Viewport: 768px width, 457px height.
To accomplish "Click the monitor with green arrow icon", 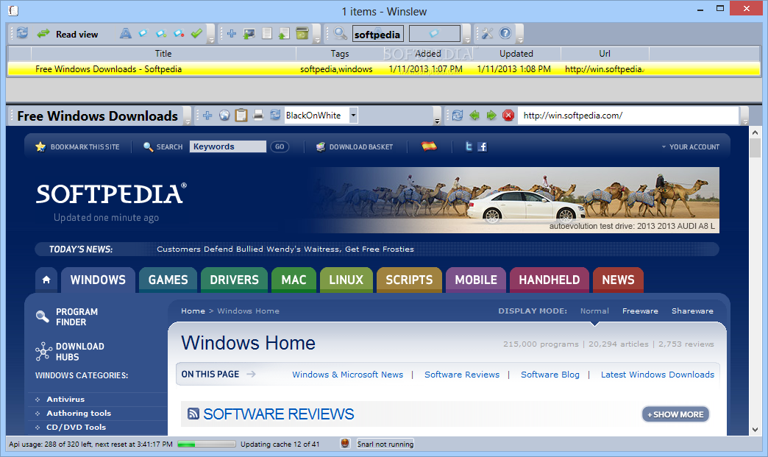I will tap(249, 33).
